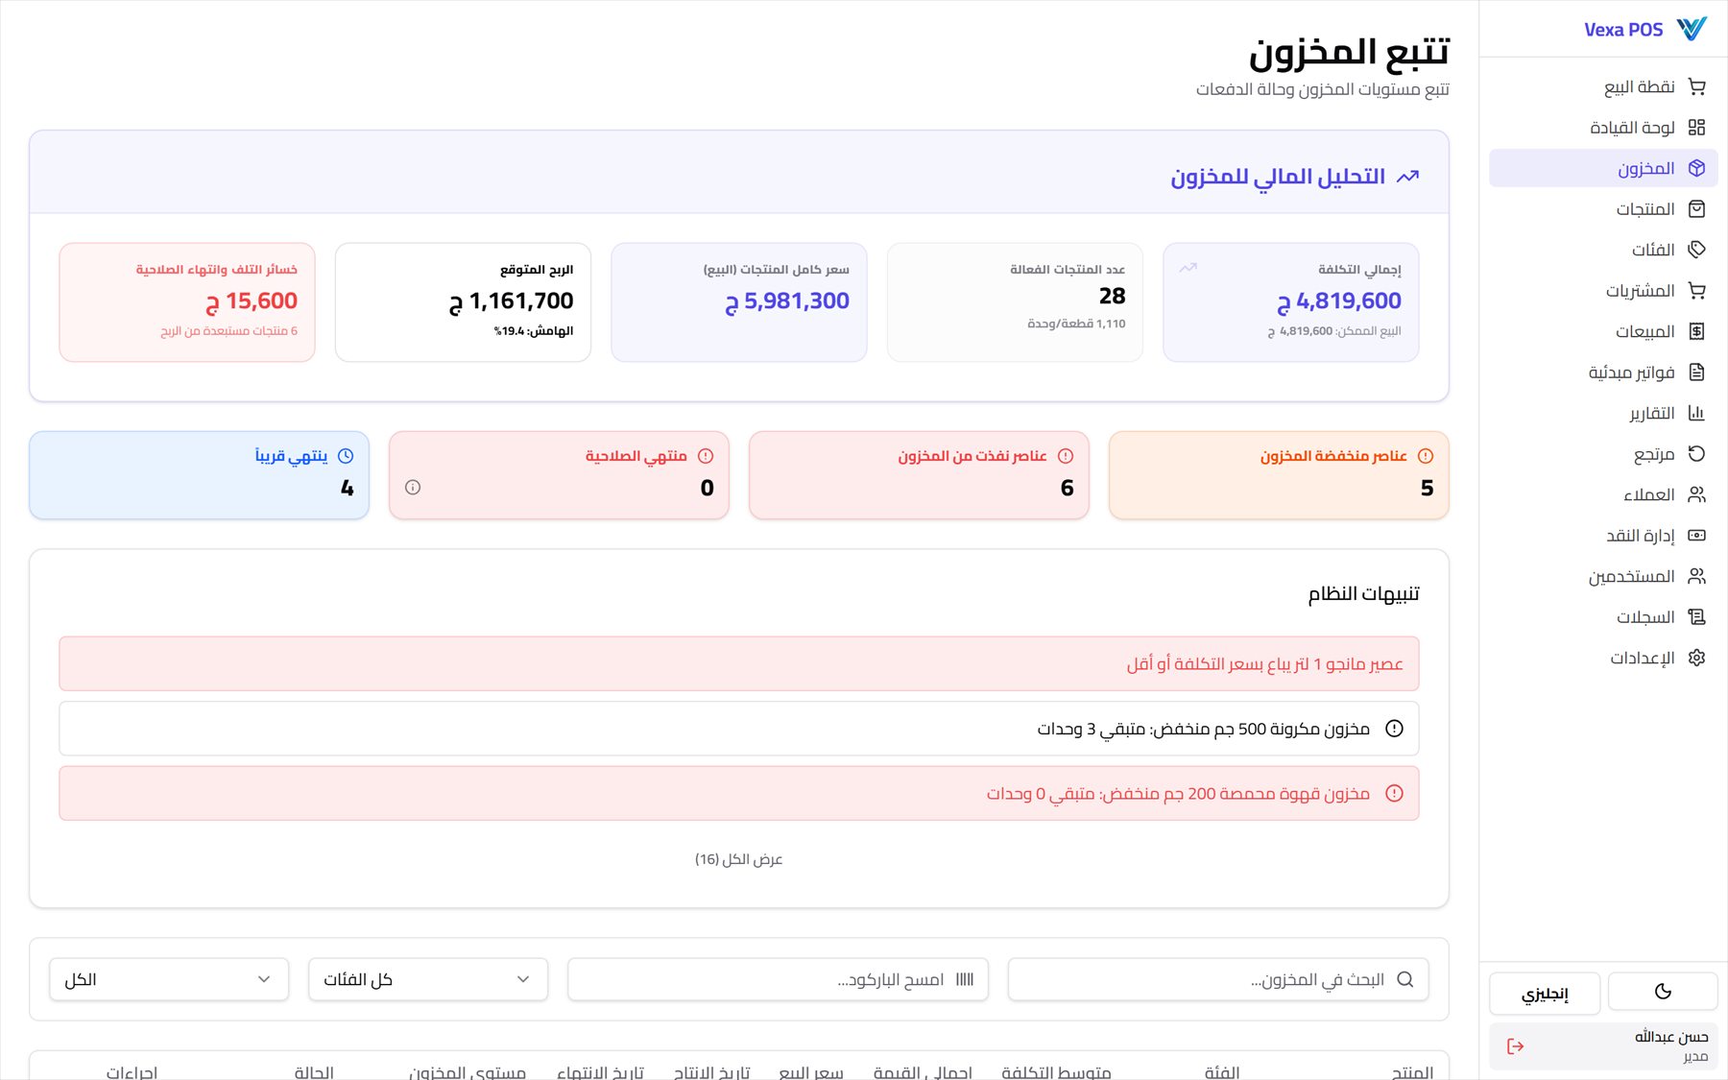Image resolution: width=1728 pixels, height=1080 pixels.
Task: Open لوحة القيادة dashboard grid icon
Action: [1696, 128]
